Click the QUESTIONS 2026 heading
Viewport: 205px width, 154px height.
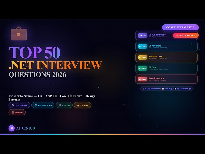37,75
